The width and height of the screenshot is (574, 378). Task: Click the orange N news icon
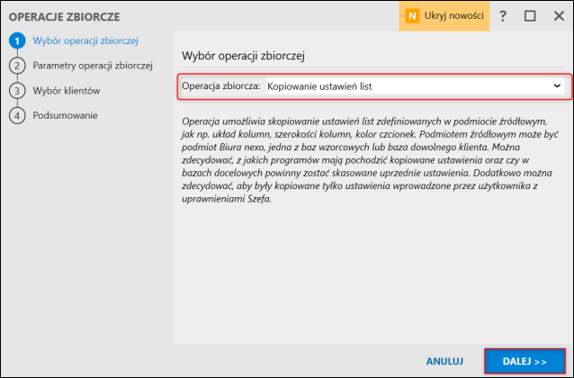413,16
